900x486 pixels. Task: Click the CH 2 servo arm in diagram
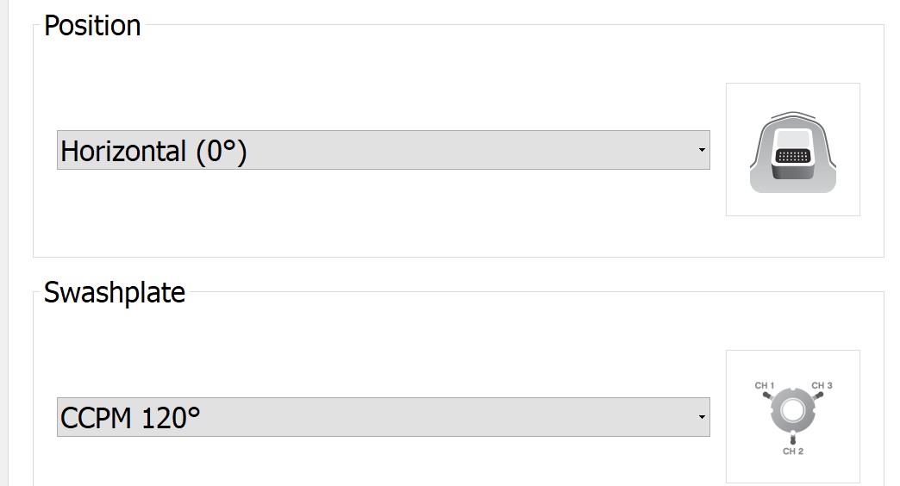[x=792, y=439]
